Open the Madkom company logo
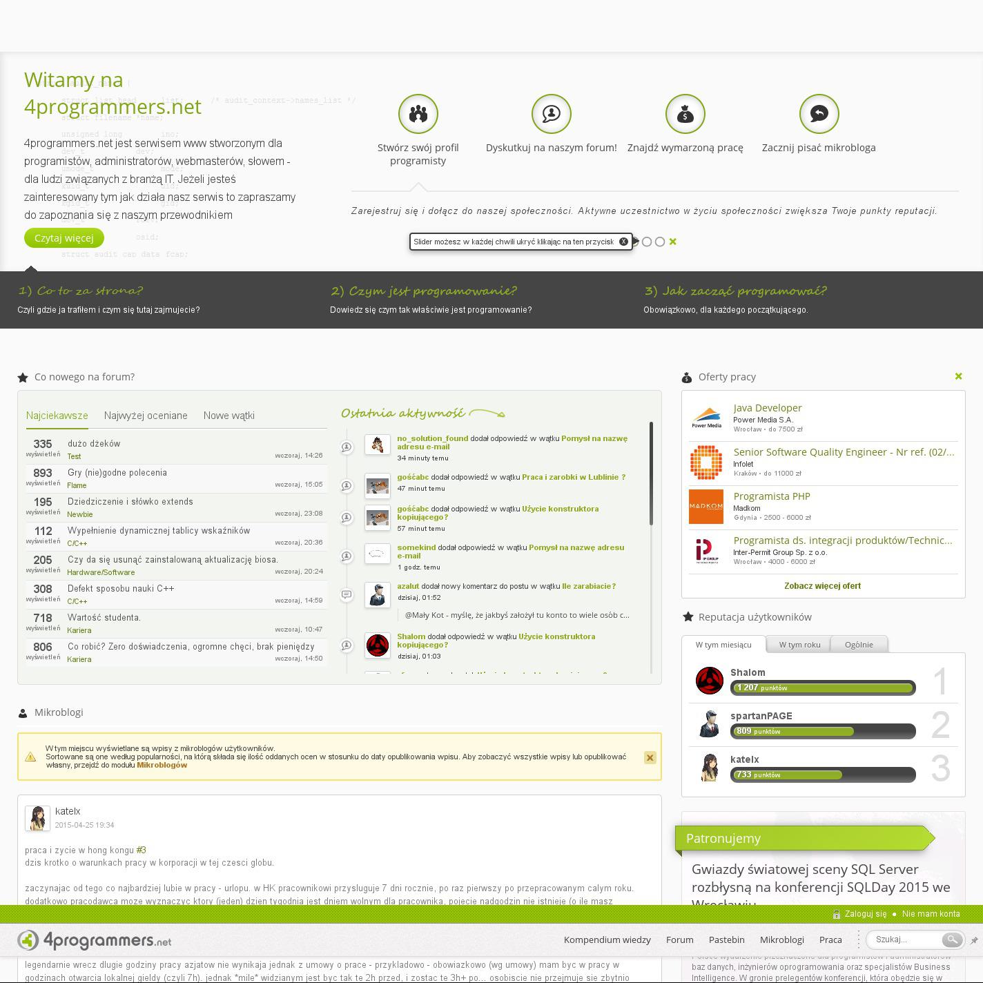Image resolution: width=983 pixels, height=983 pixels. (x=706, y=506)
